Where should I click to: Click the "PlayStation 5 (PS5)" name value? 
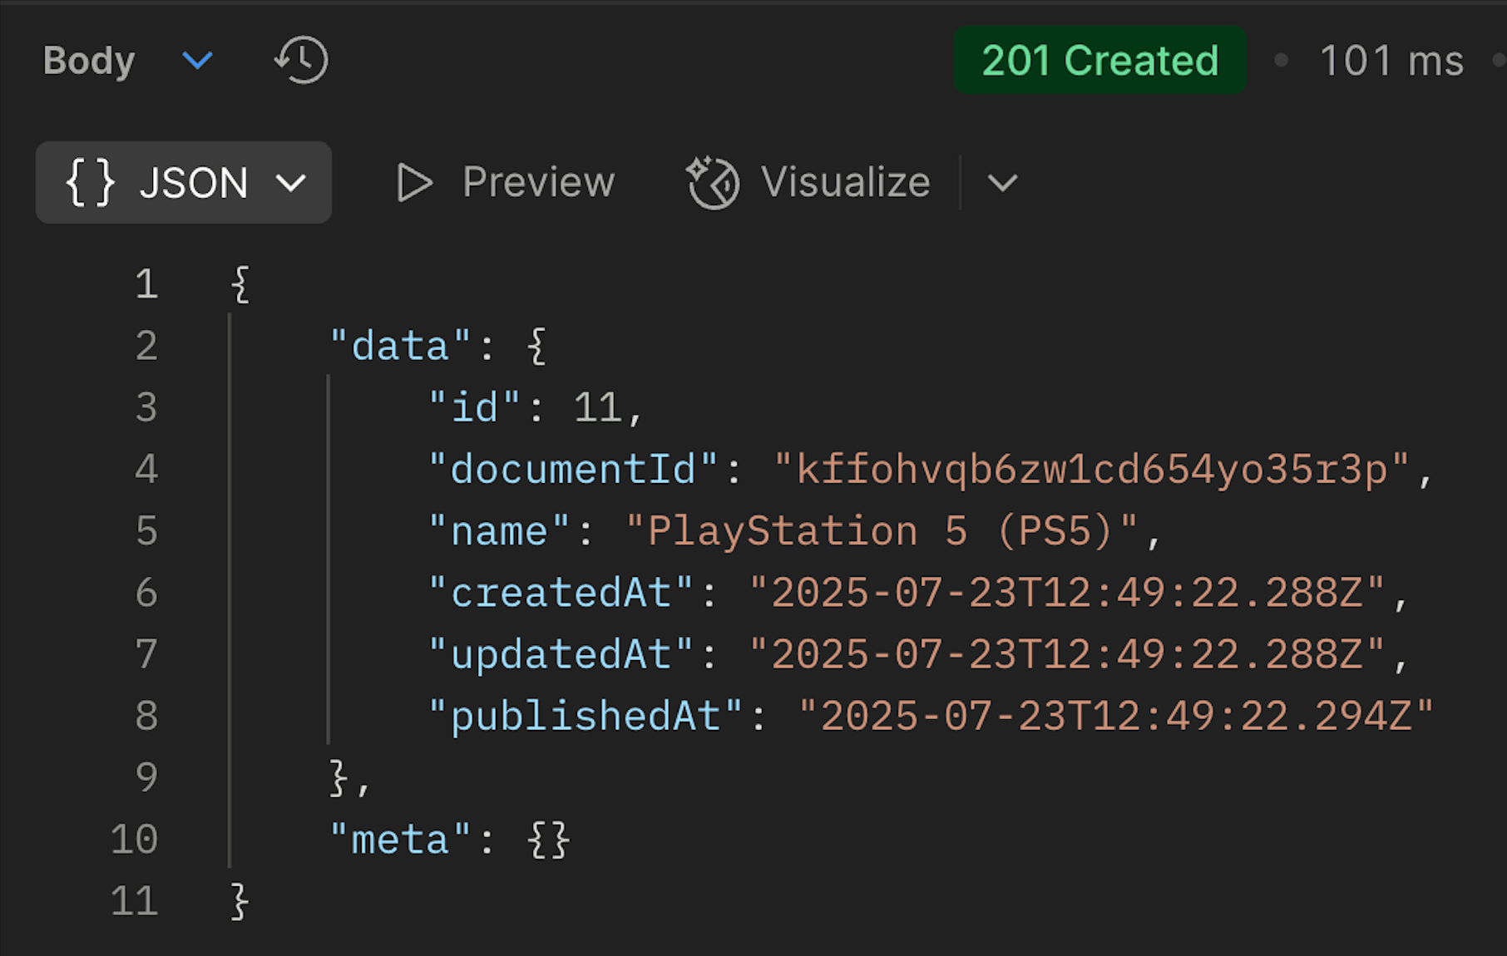[x=882, y=530]
